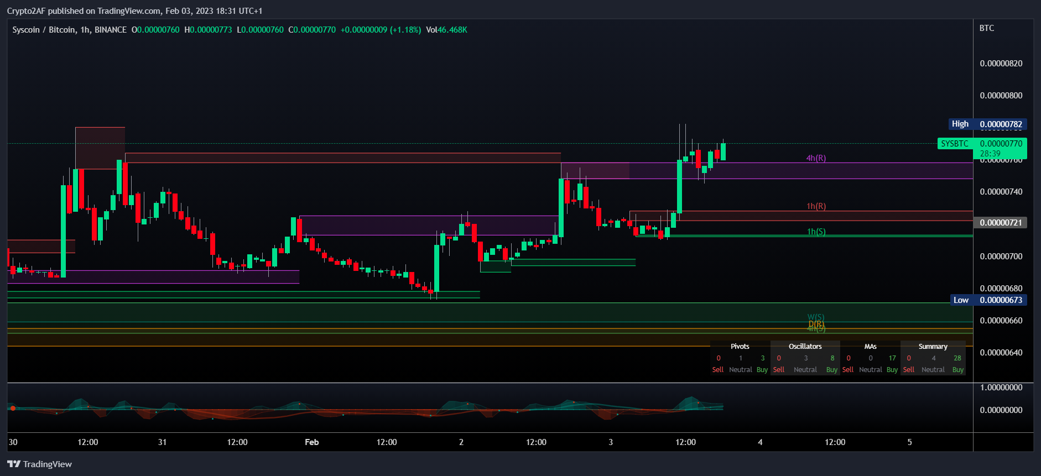Click the MAs column header

pyautogui.click(x=870, y=347)
